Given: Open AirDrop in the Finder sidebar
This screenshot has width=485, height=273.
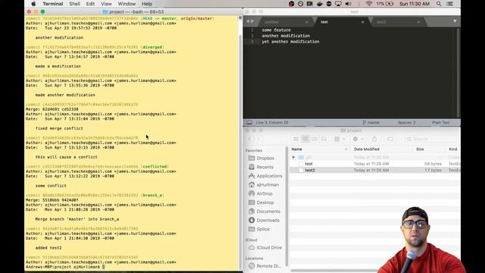Looking at the screenshot, I should click(x=261, y=194).
